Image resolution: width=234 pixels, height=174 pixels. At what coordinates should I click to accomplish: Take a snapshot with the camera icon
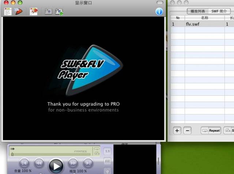[x=48, y=11]
